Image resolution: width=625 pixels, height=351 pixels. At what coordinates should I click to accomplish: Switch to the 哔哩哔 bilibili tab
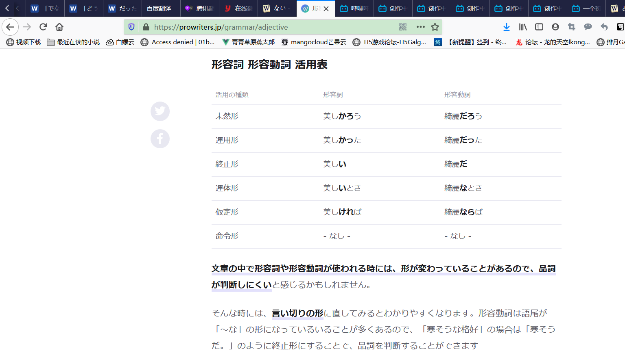(354, 9)
